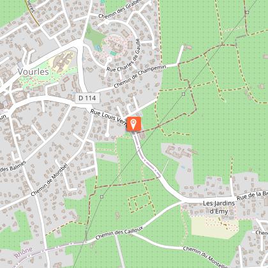Image resolution: width=268 pixels, height=268 pixels.
Task: Select the des Baimes street label
Action: pos(13,167)
